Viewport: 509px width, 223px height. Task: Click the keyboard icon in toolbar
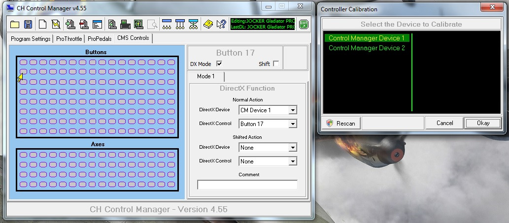click(125, 24)
